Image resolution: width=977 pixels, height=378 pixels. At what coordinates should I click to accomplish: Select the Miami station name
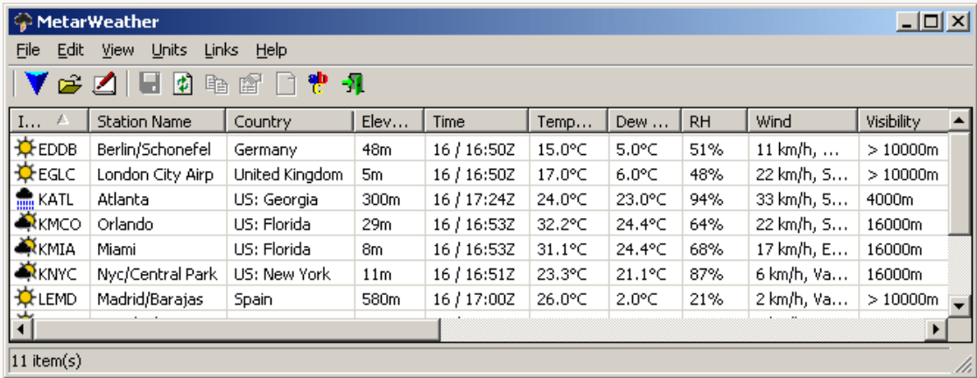click(x=118, y=249)
